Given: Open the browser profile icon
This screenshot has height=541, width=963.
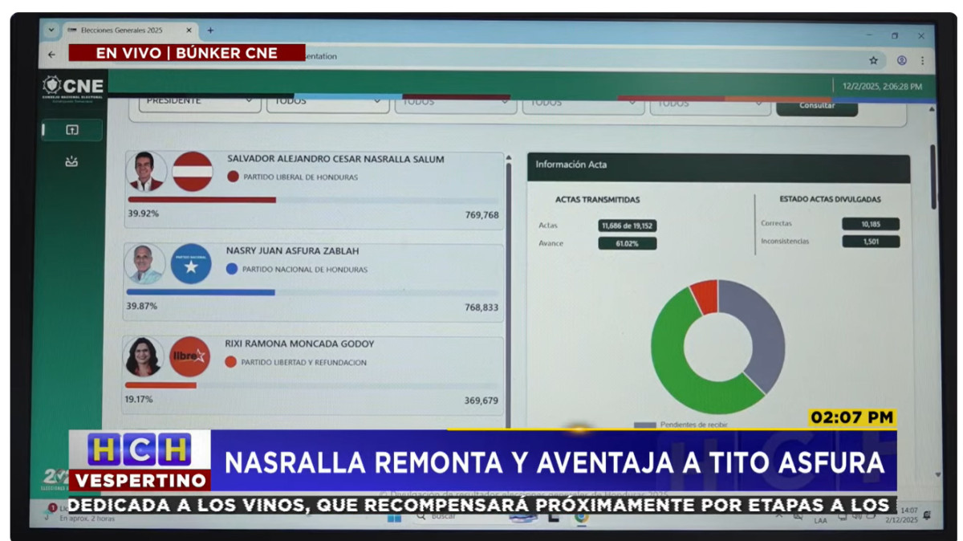Looking at the screenshot, I should 901,60.
